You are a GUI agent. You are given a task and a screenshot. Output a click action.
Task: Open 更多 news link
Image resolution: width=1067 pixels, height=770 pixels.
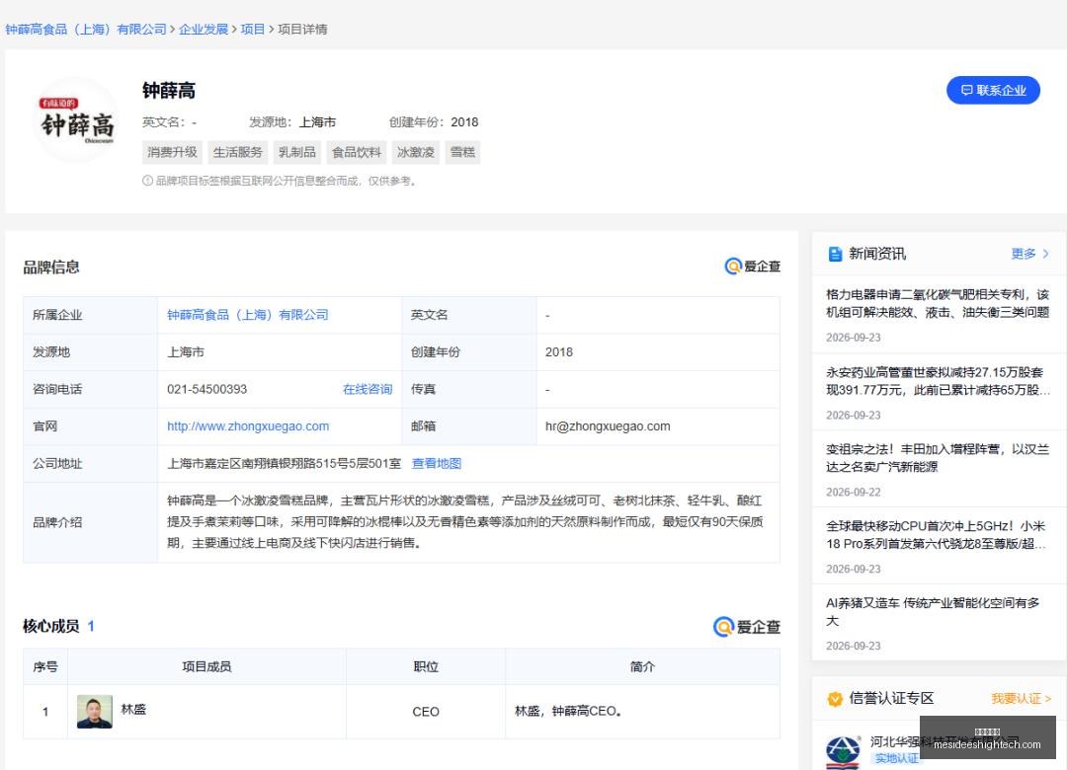click(x=1023, y=254)
